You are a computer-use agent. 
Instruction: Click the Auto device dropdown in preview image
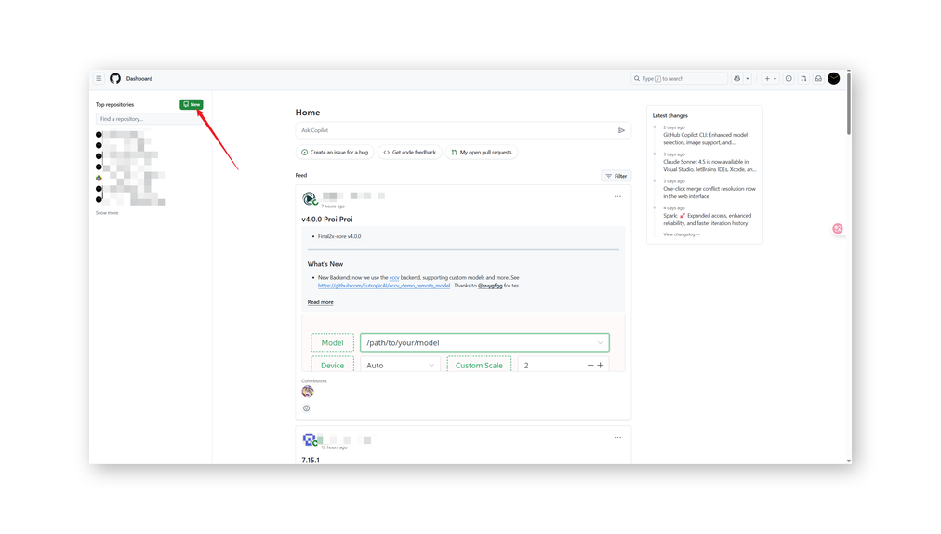[x=400, y=366]
